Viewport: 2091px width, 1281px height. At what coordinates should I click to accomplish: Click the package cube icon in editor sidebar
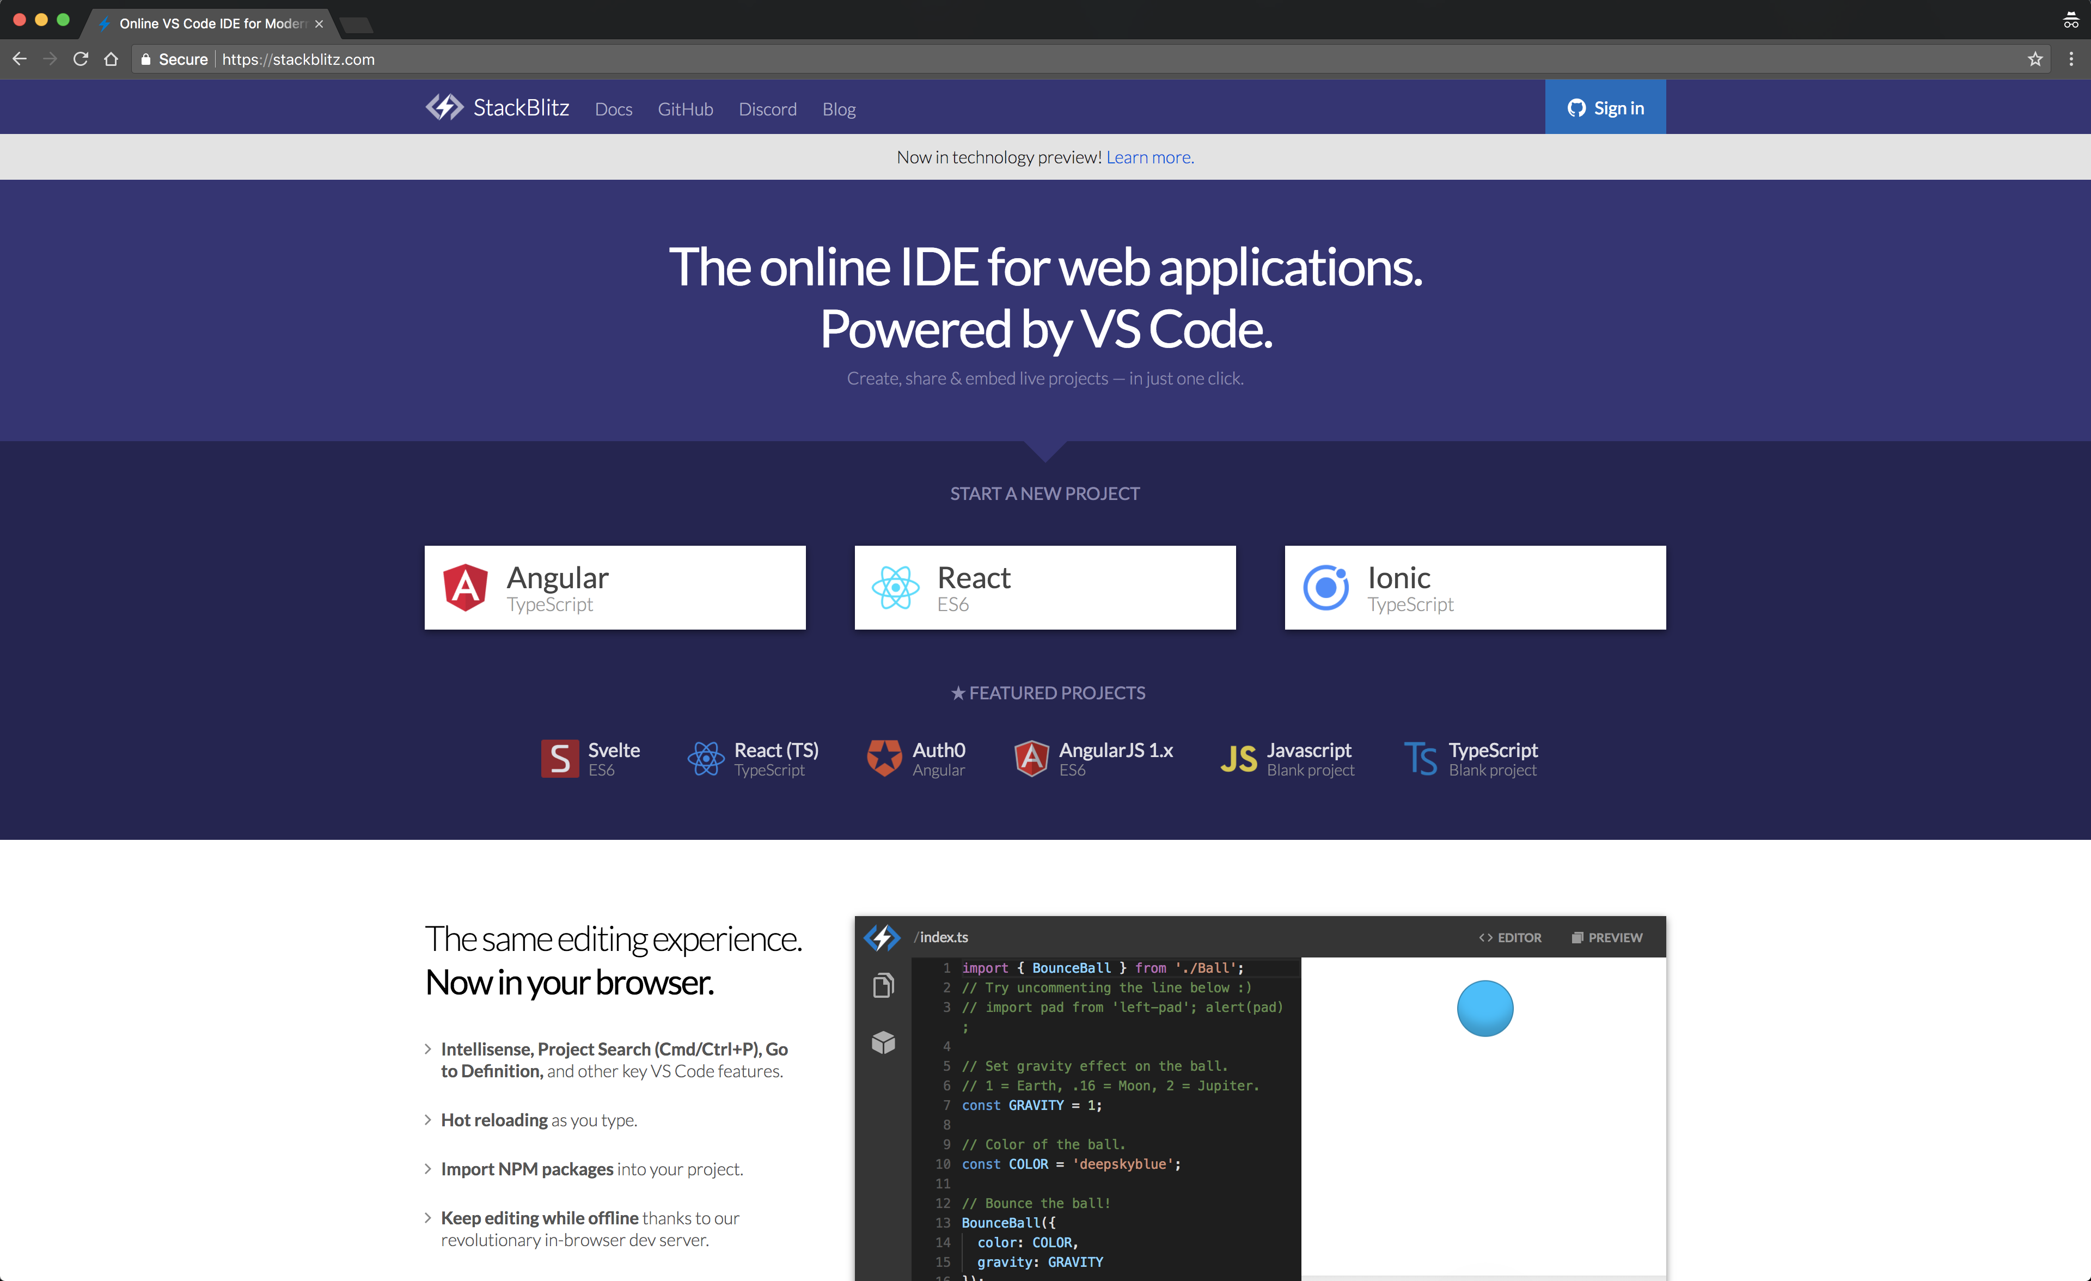point(883,1041)
